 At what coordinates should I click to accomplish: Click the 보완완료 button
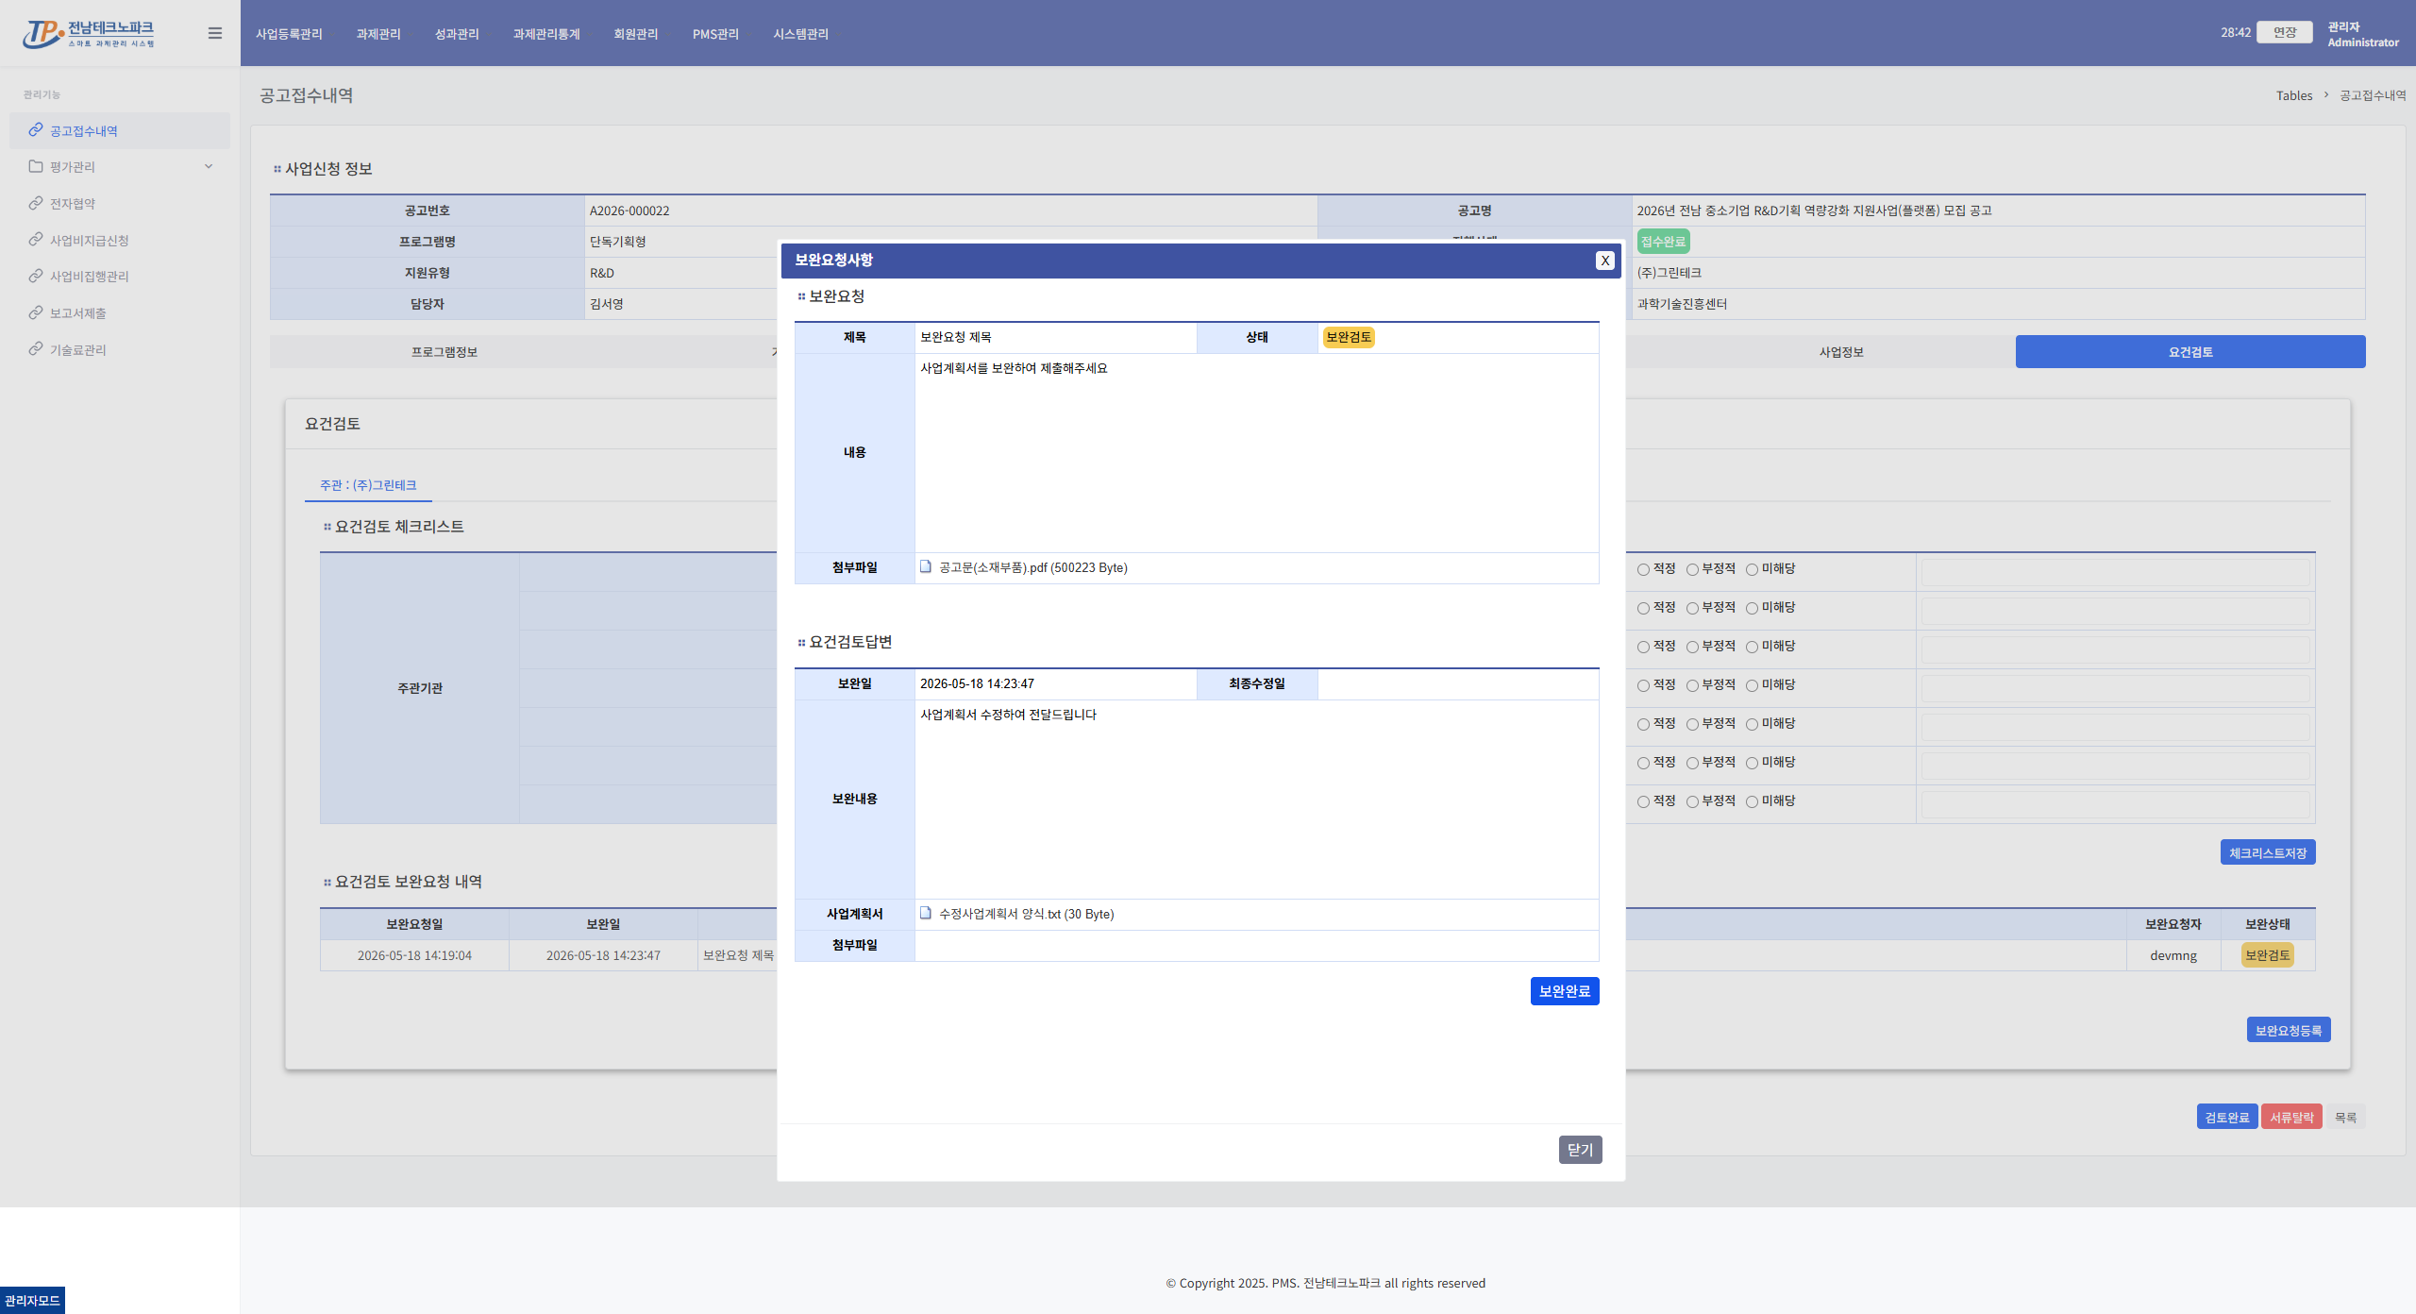[1565, 991]
